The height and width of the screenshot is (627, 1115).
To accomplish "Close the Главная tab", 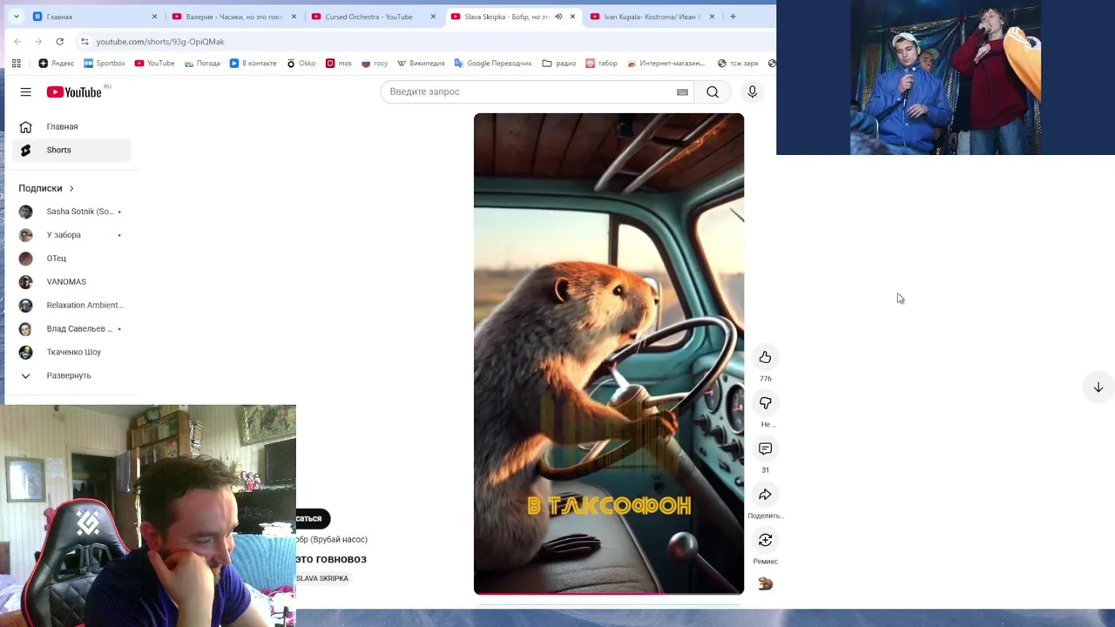I will point(154,17).
